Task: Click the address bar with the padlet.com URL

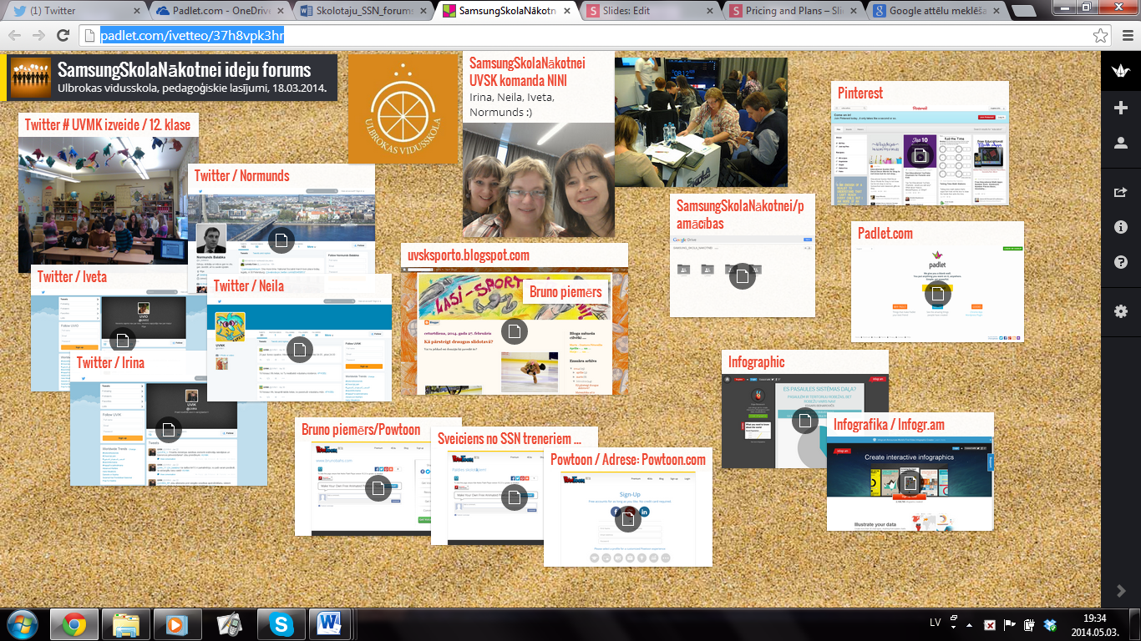Action: [585, 35]
